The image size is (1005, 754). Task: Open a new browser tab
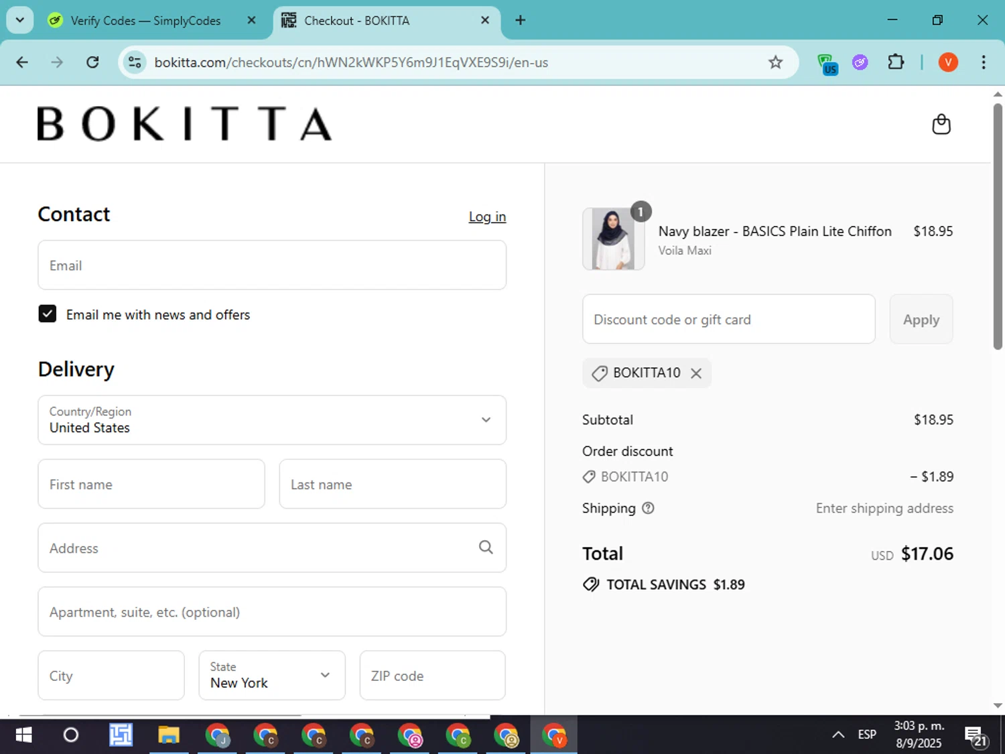520,20
